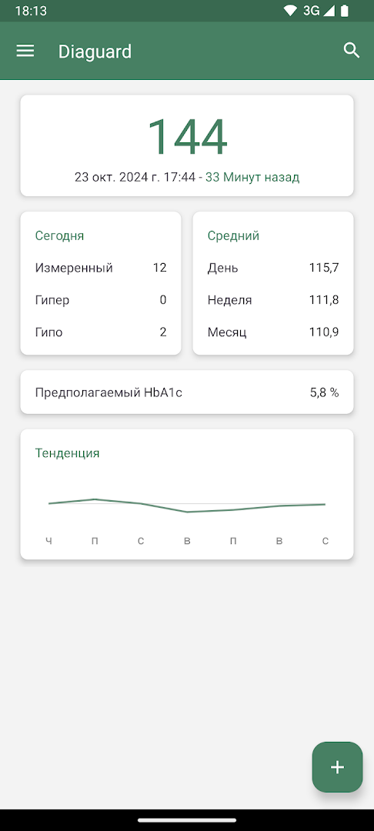Open the latest 144 reading card

click(x=187, y=145)
